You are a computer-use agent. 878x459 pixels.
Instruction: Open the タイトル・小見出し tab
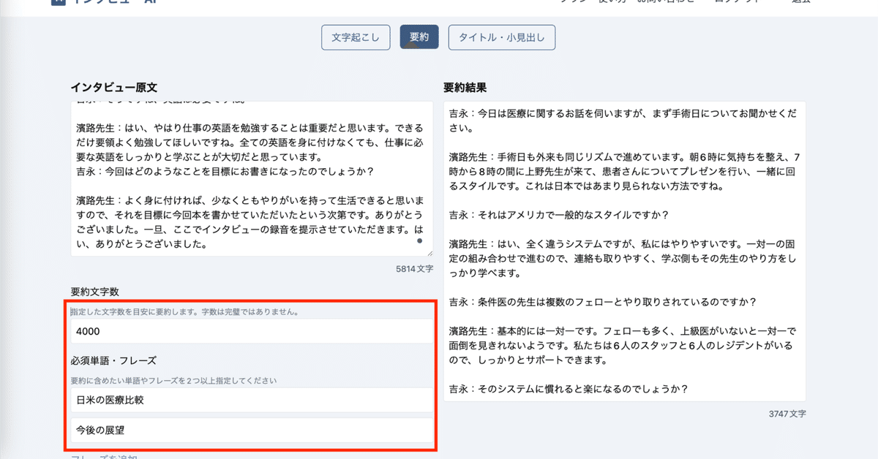[502, 37]
